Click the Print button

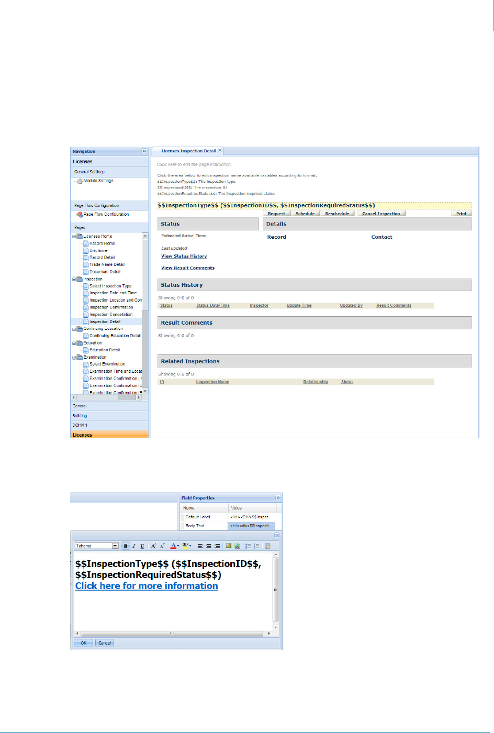click(461, 214)
